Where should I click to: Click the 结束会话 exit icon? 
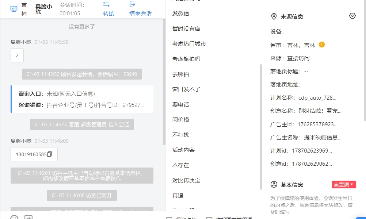pos(132,4)
